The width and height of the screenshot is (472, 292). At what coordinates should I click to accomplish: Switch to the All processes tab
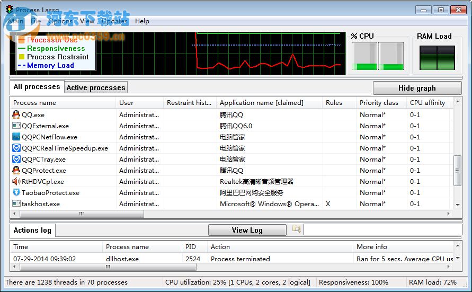point(37,87)
